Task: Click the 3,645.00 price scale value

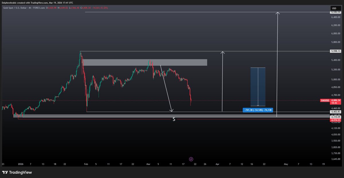Action: pyautogui.click(x=336, y=159)
